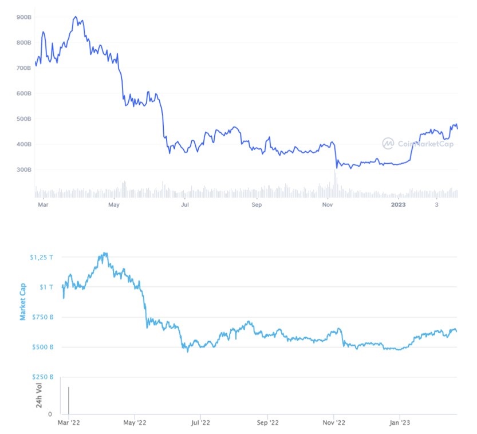
Task: Click the $250 B y-axis label
Action: click(x=42, y=377)
